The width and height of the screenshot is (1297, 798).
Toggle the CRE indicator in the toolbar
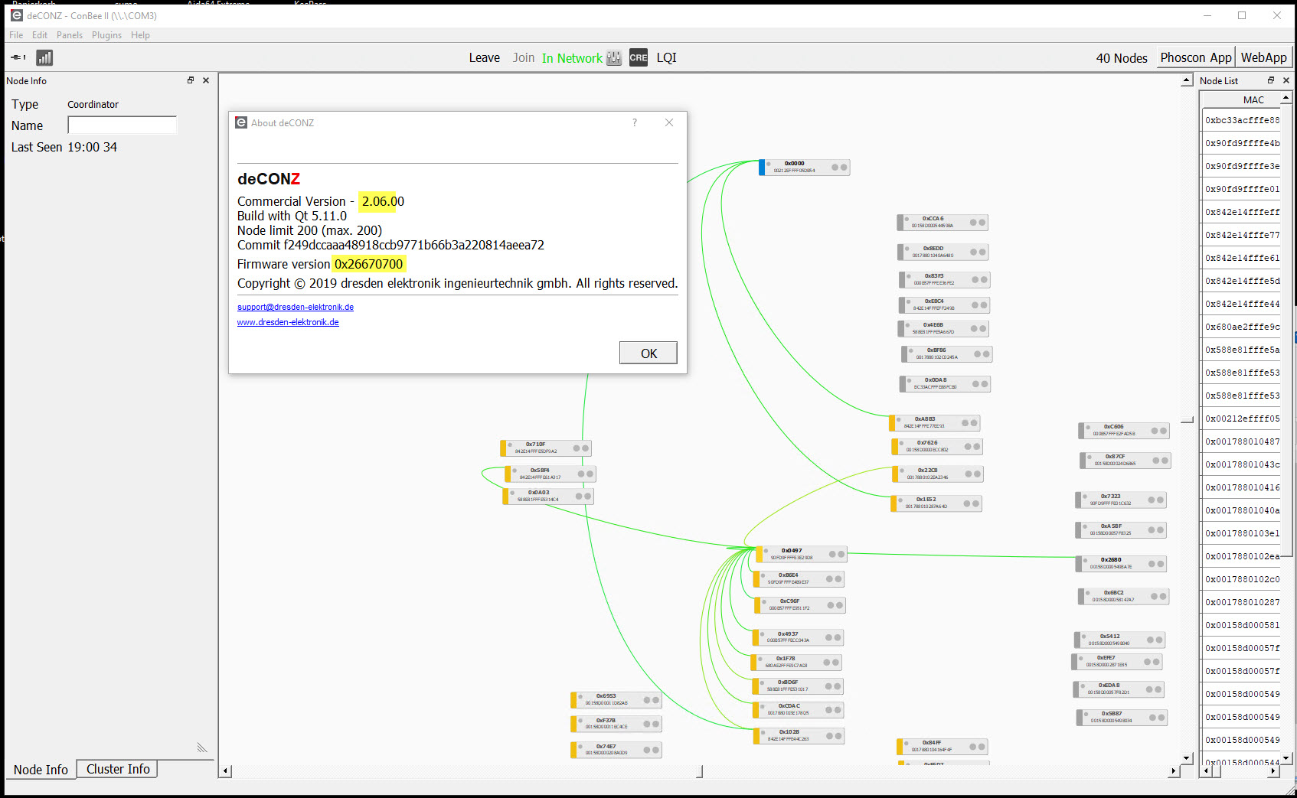[x=638, y=57]
